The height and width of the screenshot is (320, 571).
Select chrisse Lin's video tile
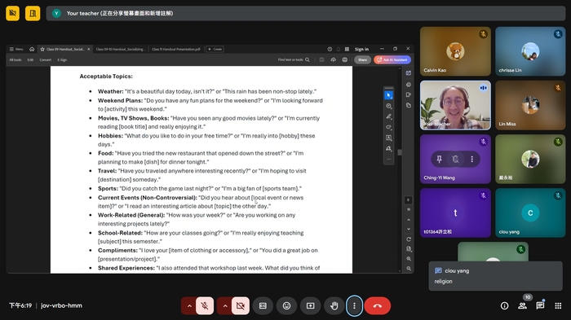pyautogui.click(x=530, y=51)
